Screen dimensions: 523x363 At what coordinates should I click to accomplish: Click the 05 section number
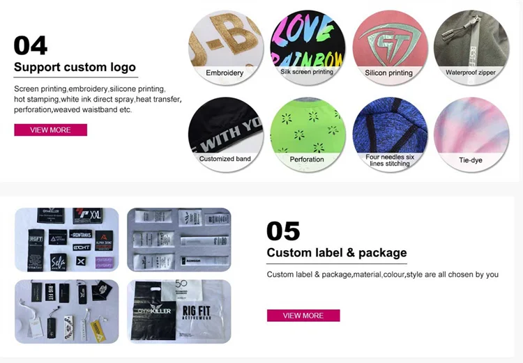283,231
